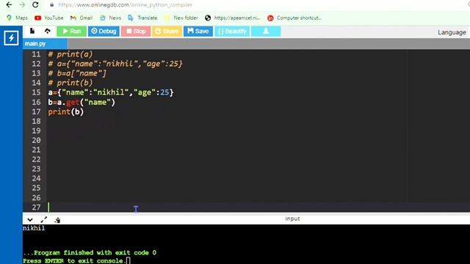Click the lock icon in the address bar
The image size is (470, 264).
pyautogui.click(x=52, y=5)
